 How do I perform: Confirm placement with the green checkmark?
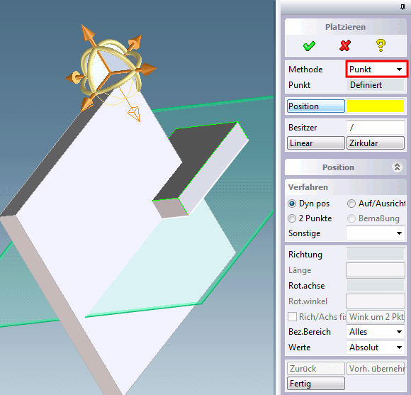309,46
